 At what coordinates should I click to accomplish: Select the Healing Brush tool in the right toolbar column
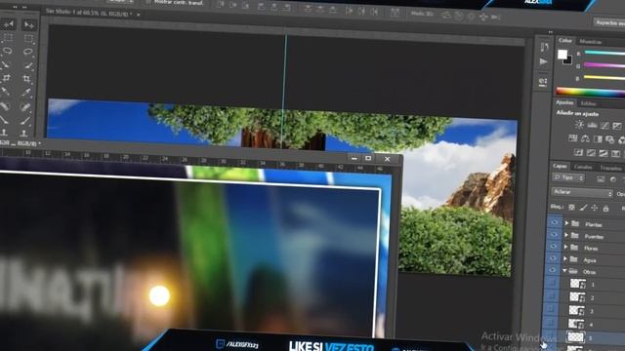point(25,106)
